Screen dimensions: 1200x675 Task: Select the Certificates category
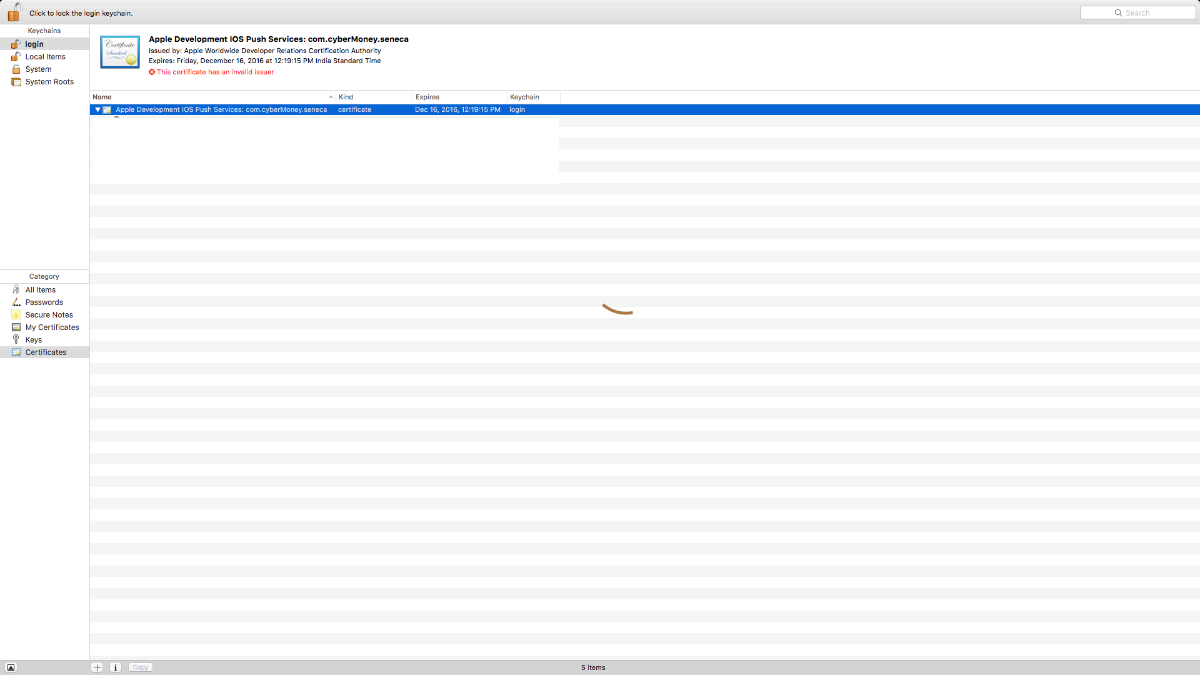coord(46,352)
